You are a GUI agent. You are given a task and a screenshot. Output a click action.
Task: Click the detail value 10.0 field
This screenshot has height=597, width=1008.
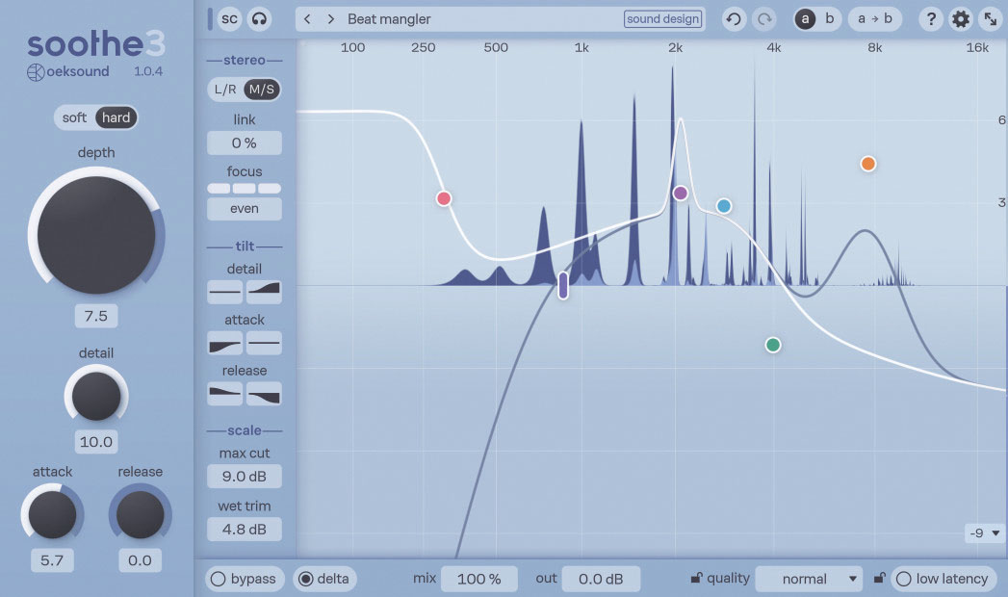click(x=95, y=442)
